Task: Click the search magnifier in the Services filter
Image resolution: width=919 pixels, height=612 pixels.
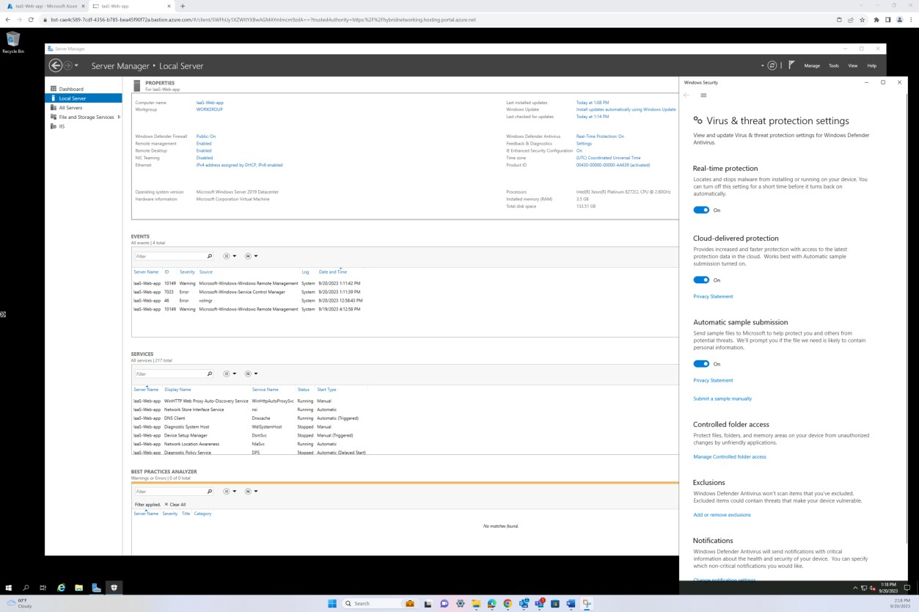Action: [x=209, y=374]
